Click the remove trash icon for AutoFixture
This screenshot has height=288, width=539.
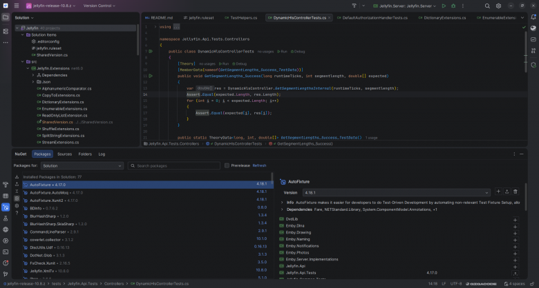coord(515,192)
